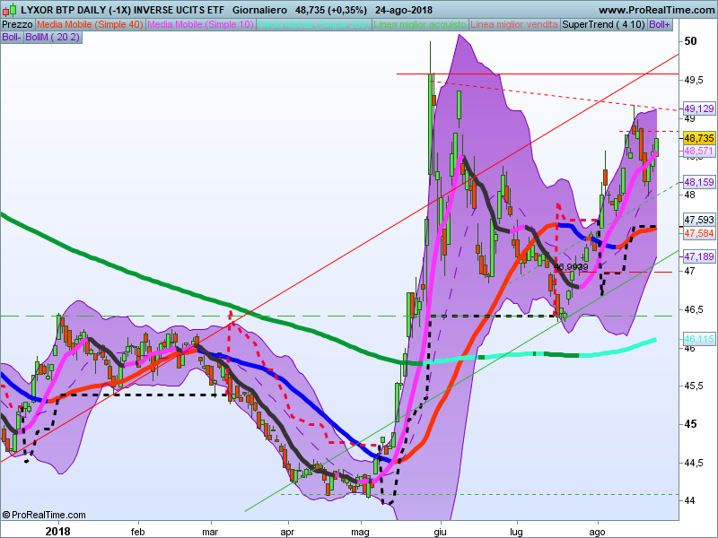Select the 49,129 upper Bollinger price tag
The width and height of the screenshot is (718, 538).
699,108
